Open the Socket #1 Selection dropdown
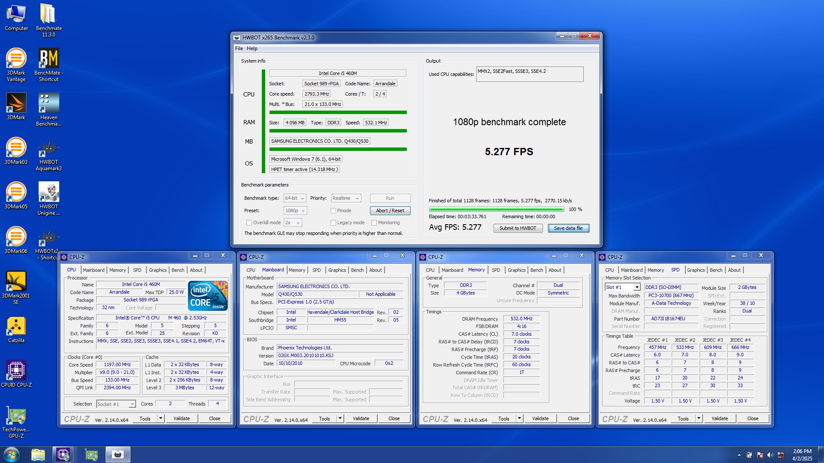The height and width of the screenshot is (463, 824). tap(116, 404)
